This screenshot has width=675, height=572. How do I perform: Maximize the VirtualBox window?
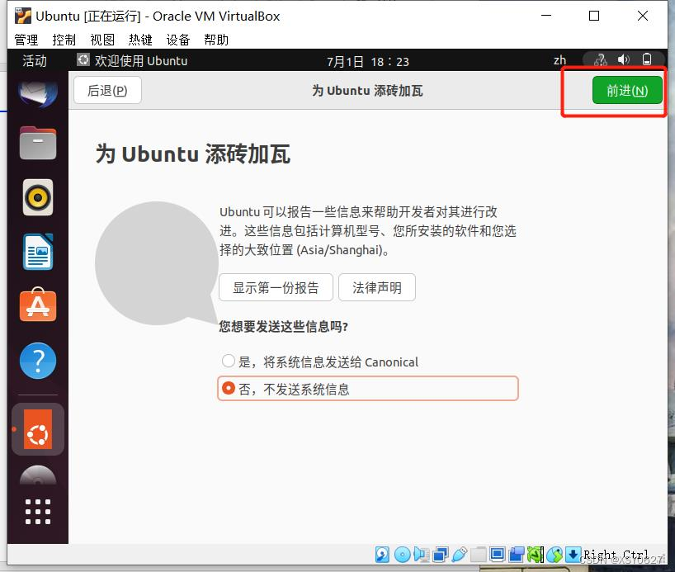pos(594,16)
